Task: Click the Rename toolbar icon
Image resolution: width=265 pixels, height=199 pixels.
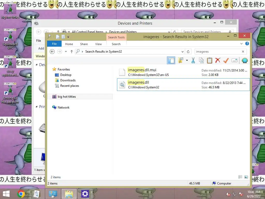Action: [x=234, y=60]
